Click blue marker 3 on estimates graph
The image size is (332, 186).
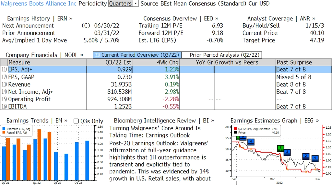[287, 152]
